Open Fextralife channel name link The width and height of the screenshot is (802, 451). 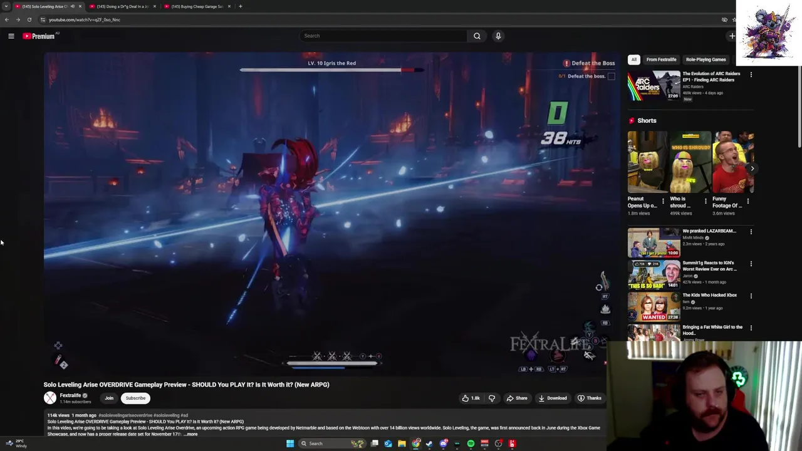[x=70, y=395]
